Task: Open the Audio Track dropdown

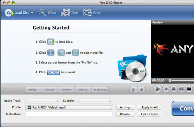Action: pos(42,101)
